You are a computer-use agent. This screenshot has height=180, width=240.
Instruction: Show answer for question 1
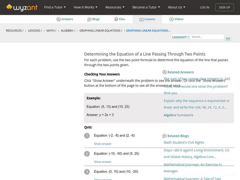coord(103,144)
